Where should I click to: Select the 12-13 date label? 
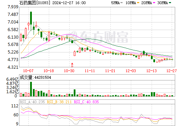(x=152, y=71)
